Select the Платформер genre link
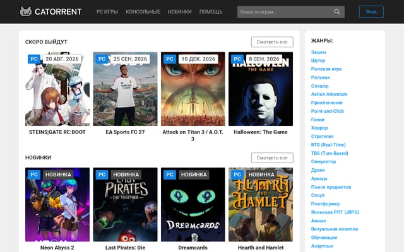The image size is (404, 252). point(326,203)
